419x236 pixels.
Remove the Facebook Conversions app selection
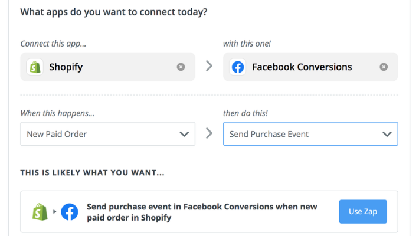[x=384, y=67]
